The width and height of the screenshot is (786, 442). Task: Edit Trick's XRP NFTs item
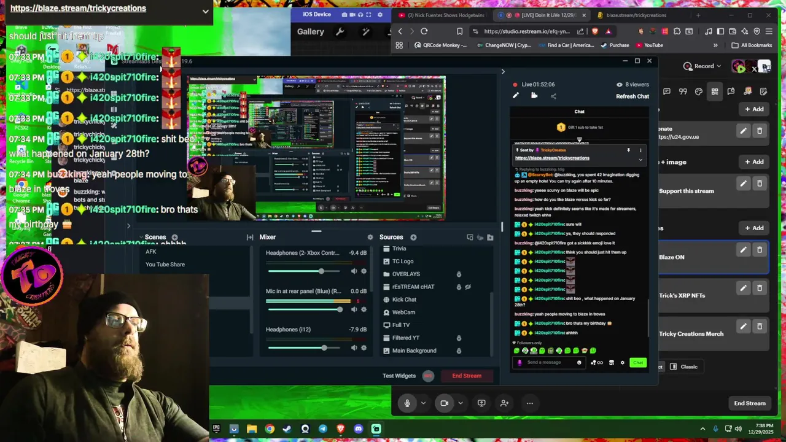pos(743,288)
